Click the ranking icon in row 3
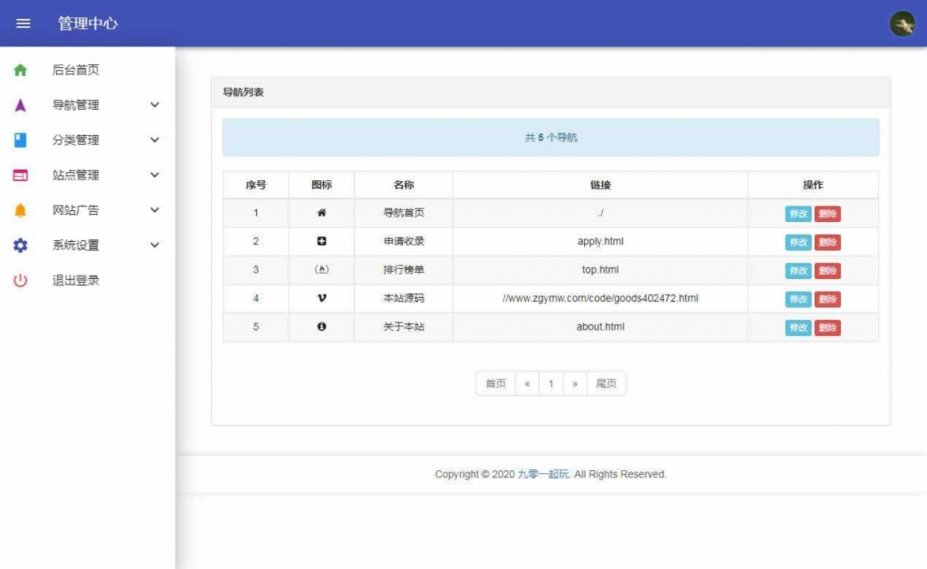The image size is (927, 569). click(321, 270)
